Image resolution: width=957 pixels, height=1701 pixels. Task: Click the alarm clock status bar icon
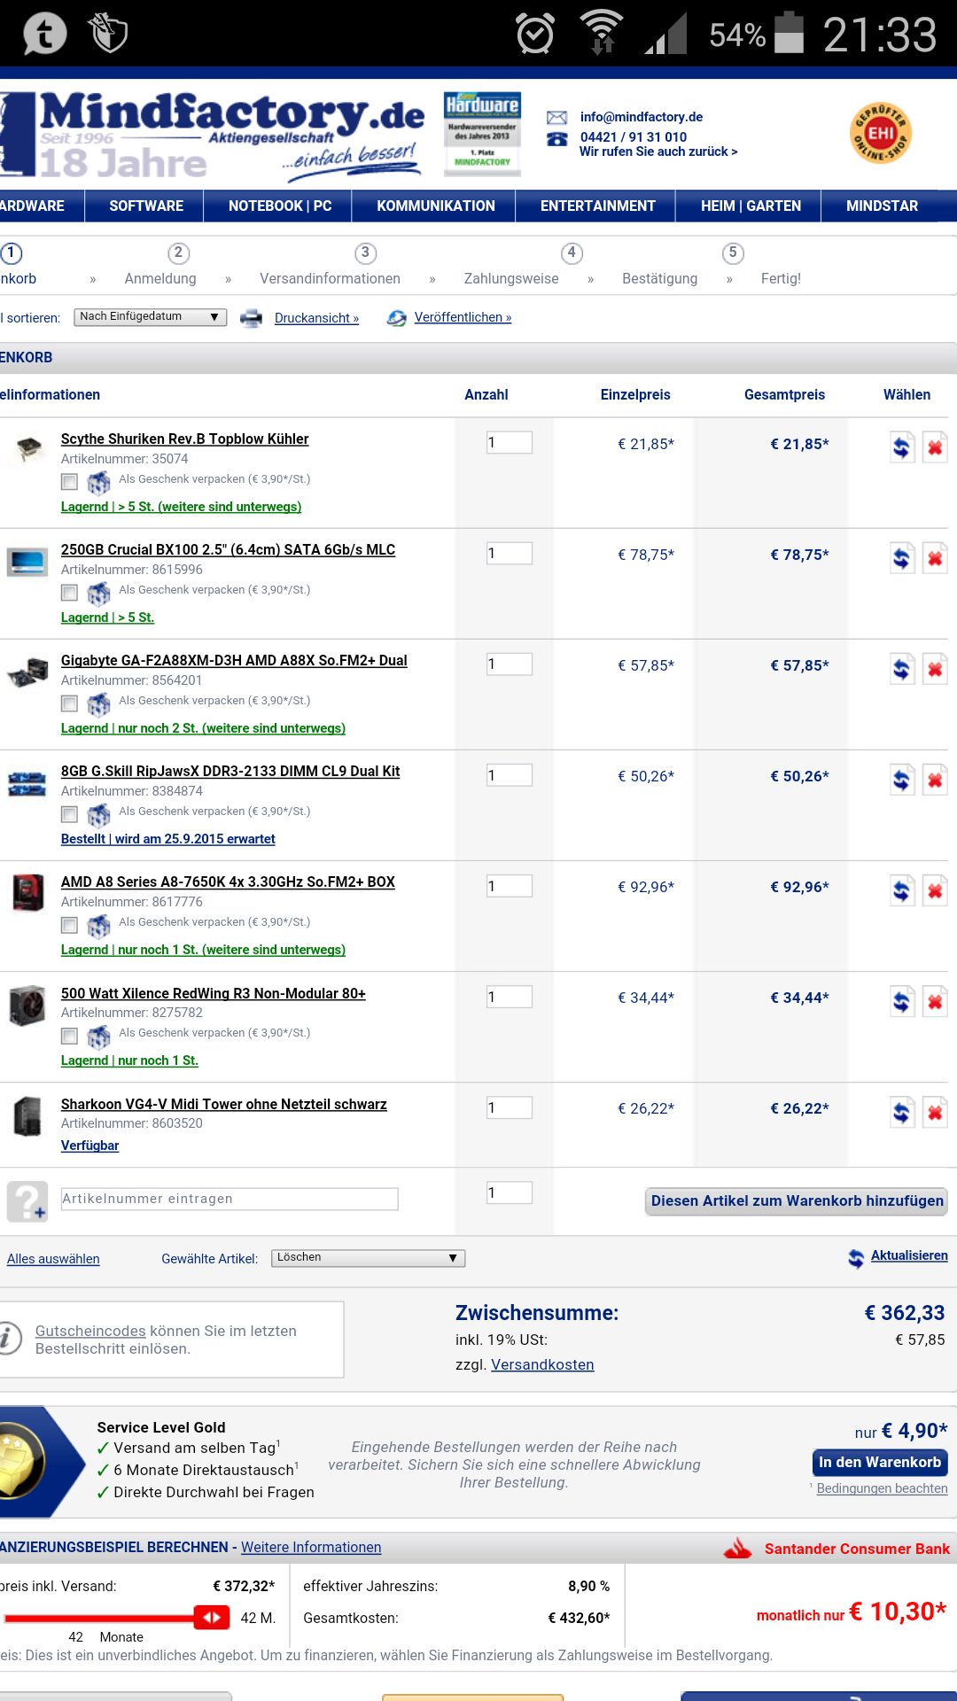(x=535, y=34)
